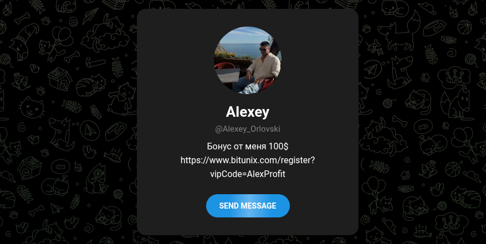Click the Alexey display name heading
The width and height of the screenshot is (486, 244).
[x=248, y=112]
